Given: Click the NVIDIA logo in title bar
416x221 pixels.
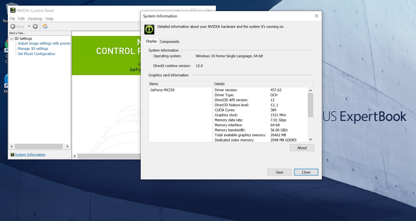Looking at the screenshot, I should 12,10.
